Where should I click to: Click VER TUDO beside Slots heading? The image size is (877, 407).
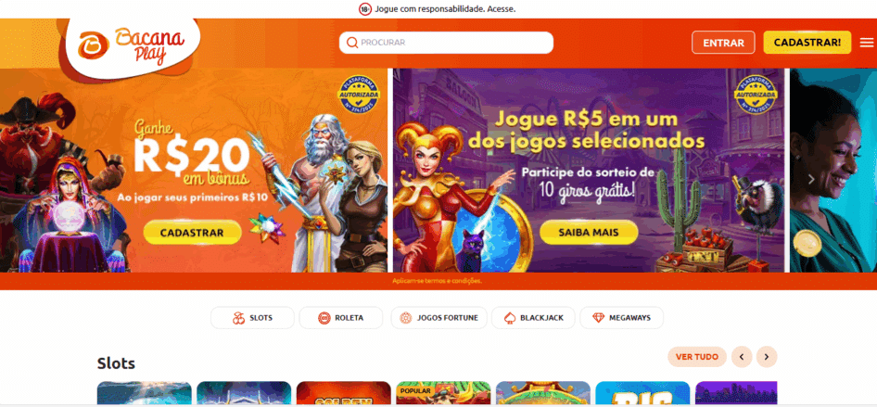pyautogui.click(x=697, y=357)
